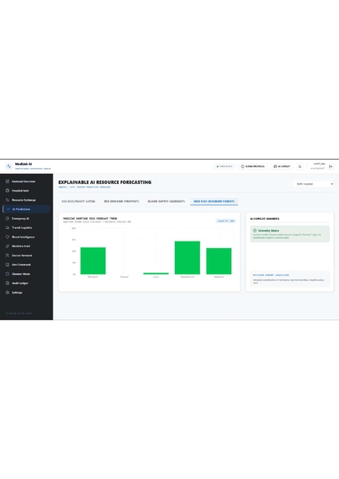This screenshot has width=339, height=479.
Task: Click the status badge in header
Action: (224, 166)
